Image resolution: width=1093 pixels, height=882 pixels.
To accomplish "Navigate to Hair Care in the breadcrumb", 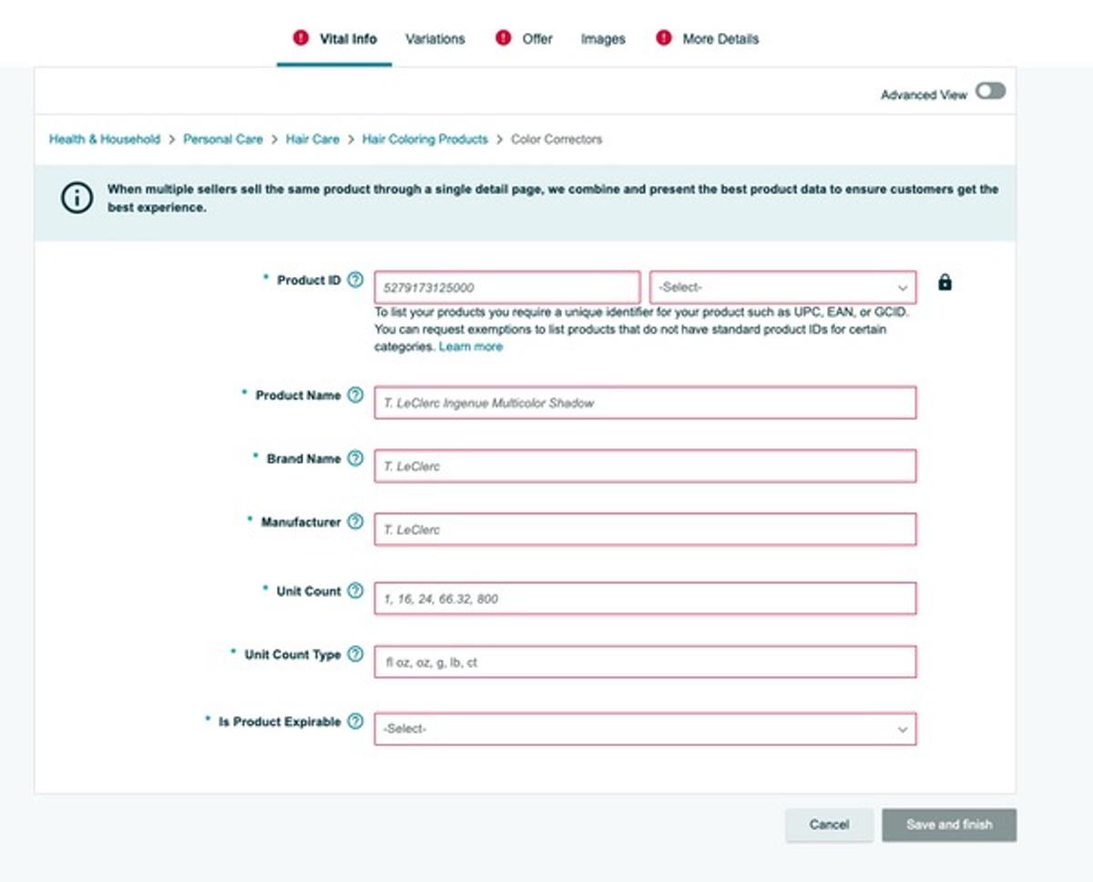I will [312, 138].
